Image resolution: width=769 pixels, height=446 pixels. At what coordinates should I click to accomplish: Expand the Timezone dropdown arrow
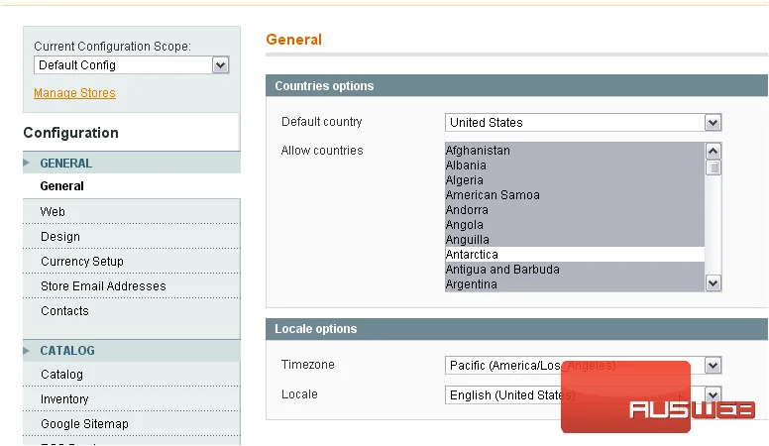pyautogui.click(x=714, y=365)
